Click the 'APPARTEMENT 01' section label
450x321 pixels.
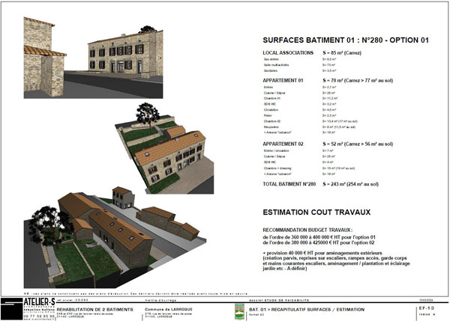tap(283, 79)
